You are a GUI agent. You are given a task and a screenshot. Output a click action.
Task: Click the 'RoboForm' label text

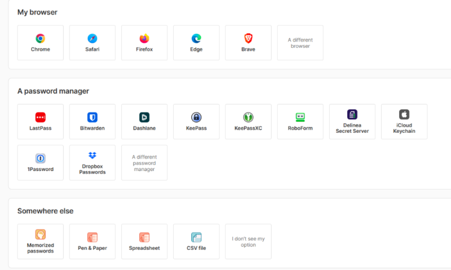click(300, 128)
